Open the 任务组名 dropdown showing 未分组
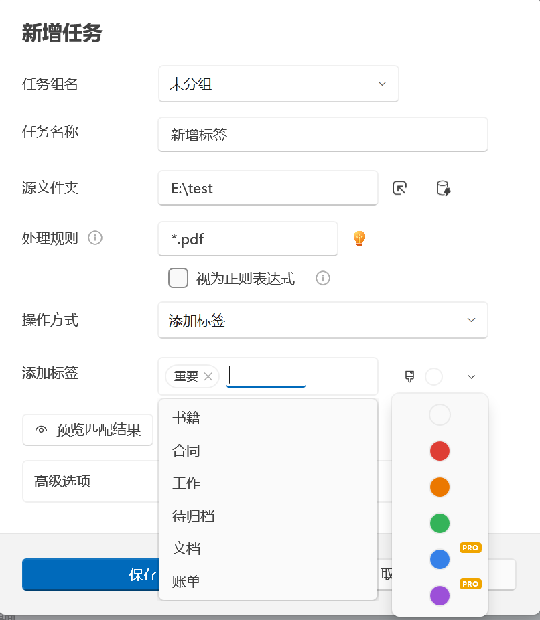Viewport: 540px width, 620px height. [x=279, y=84]
